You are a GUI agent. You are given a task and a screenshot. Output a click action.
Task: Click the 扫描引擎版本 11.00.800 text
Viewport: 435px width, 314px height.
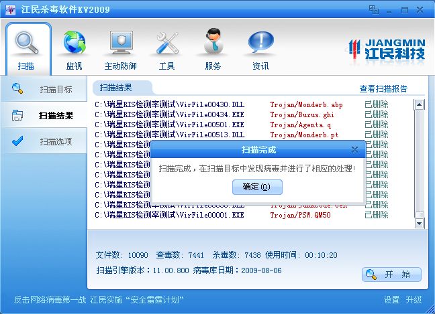pos(142,270)
